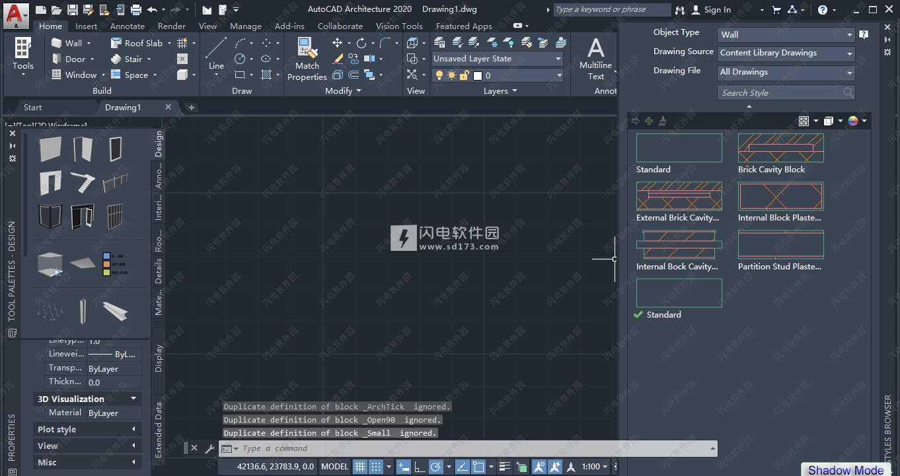Image resolution: width=900 pixels, height=476 pixels.
Task: Select the Erase tool in Modify panel
Action: (x=338, y=59)
